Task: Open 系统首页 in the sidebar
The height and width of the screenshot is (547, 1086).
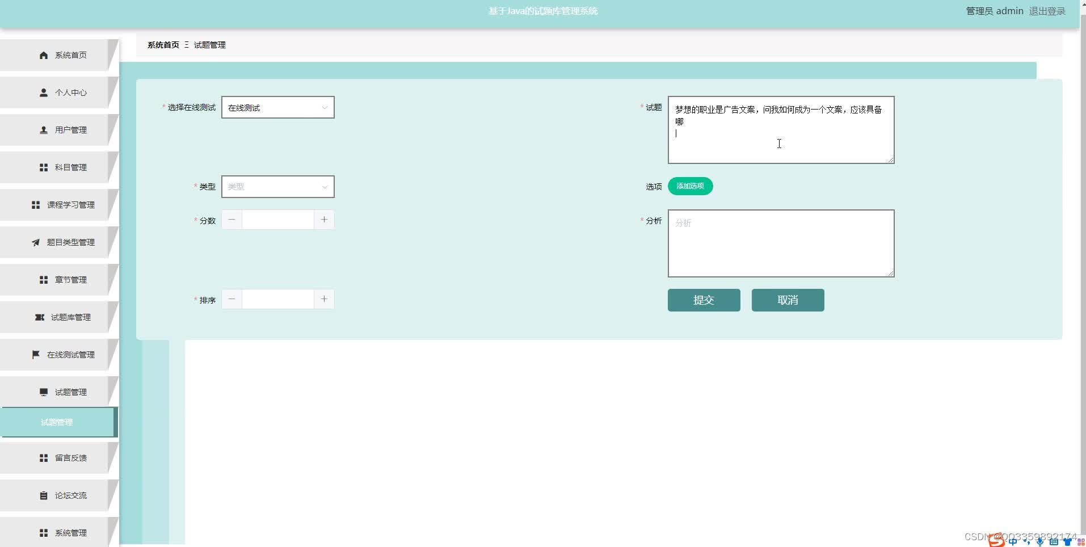Action: coord(59,55)
